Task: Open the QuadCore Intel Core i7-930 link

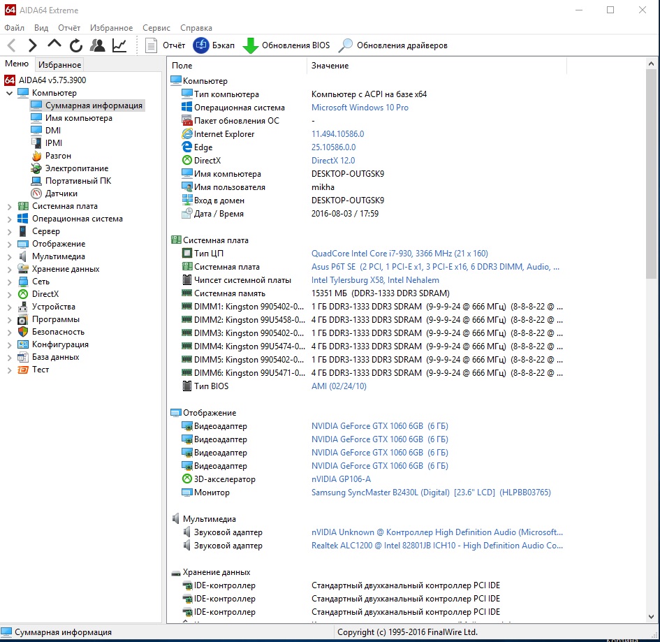Action: pyautogui.click(x=400, y=254)
